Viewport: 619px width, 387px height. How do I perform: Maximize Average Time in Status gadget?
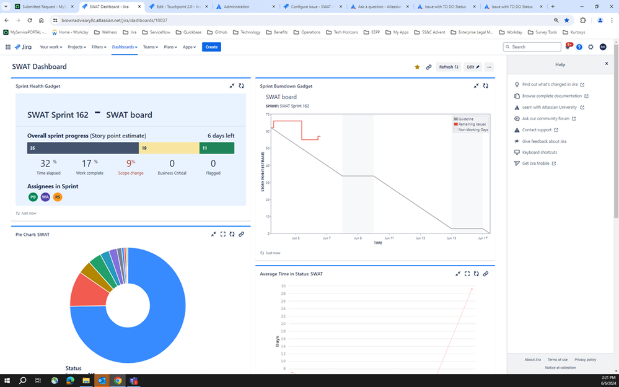pyautogui.click(x=467, y=274)
